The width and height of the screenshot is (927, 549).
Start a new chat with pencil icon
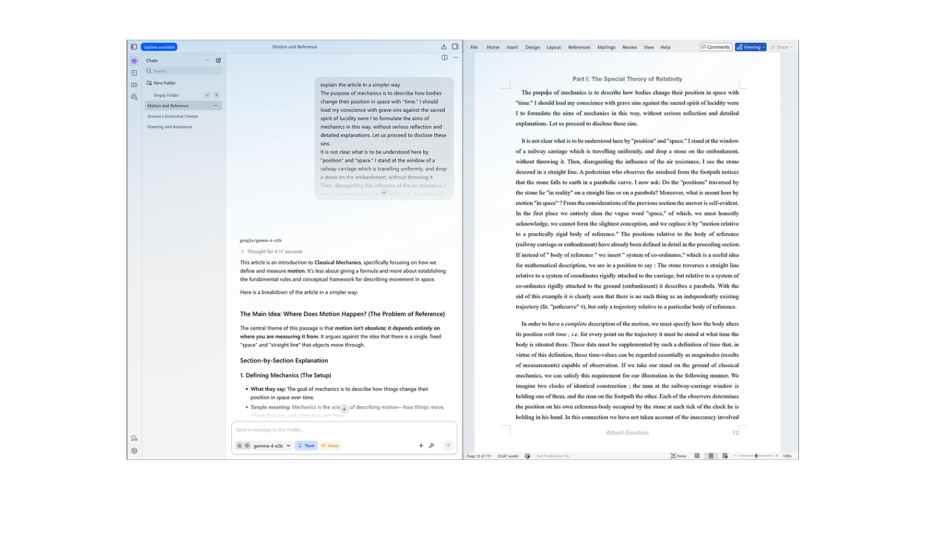[218, 60]
